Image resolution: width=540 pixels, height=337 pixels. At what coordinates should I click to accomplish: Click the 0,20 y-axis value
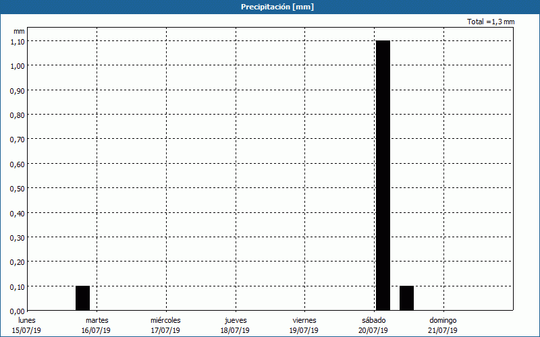18,262
